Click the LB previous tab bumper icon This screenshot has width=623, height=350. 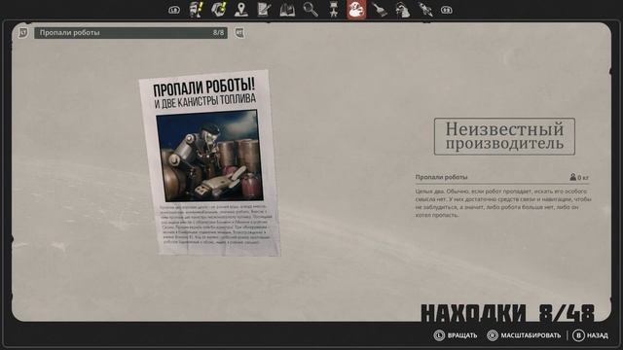(x=174, y=10)
